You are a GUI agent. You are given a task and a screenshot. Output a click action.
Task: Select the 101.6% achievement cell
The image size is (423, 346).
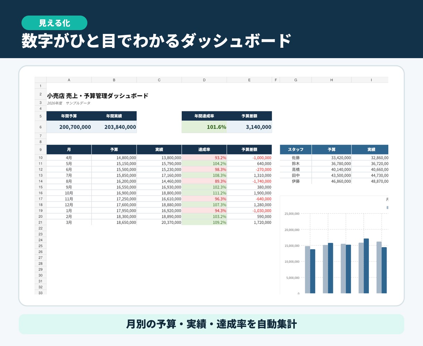[x=204, y=127]
